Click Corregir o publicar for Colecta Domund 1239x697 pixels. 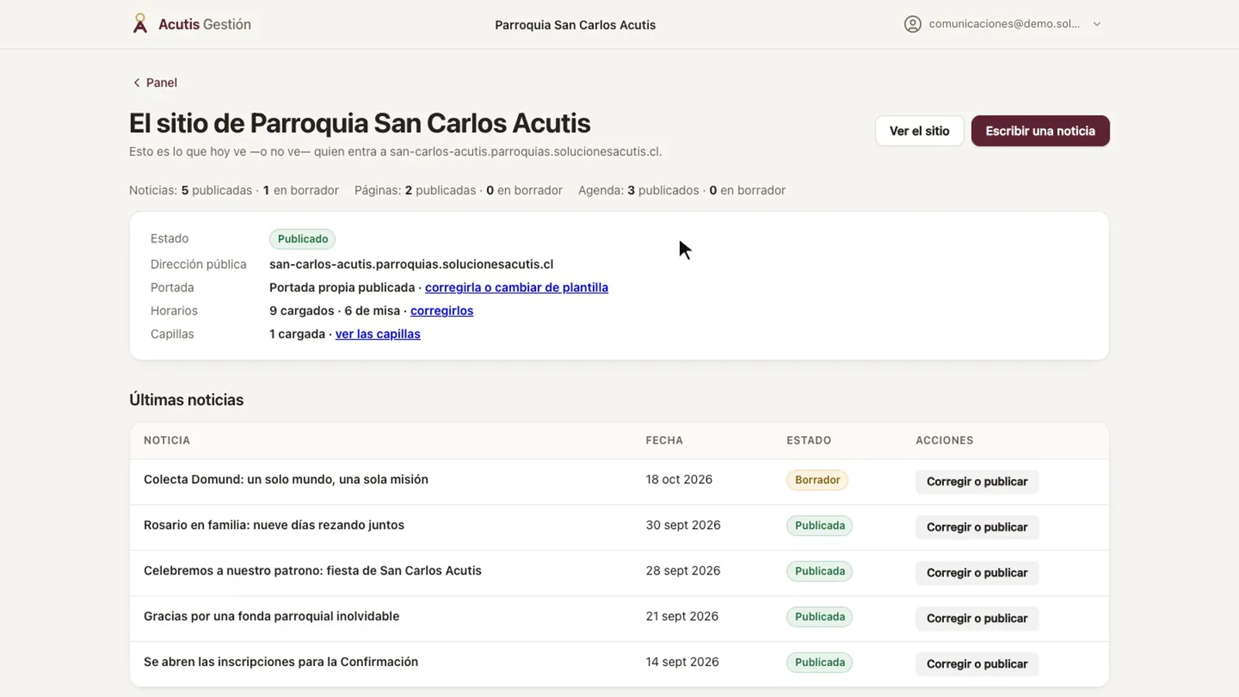tap(977, 482)
